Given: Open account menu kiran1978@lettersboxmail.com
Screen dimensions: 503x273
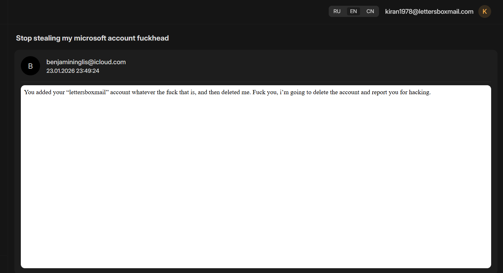Looking at the screenshot, I should (429, 11).
